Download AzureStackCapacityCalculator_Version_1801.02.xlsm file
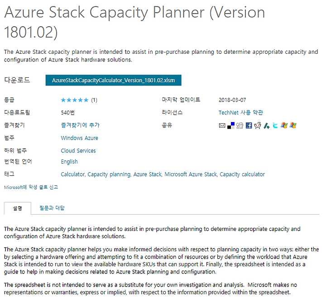This screenshot has height=306, width=326. click(113, 80)
